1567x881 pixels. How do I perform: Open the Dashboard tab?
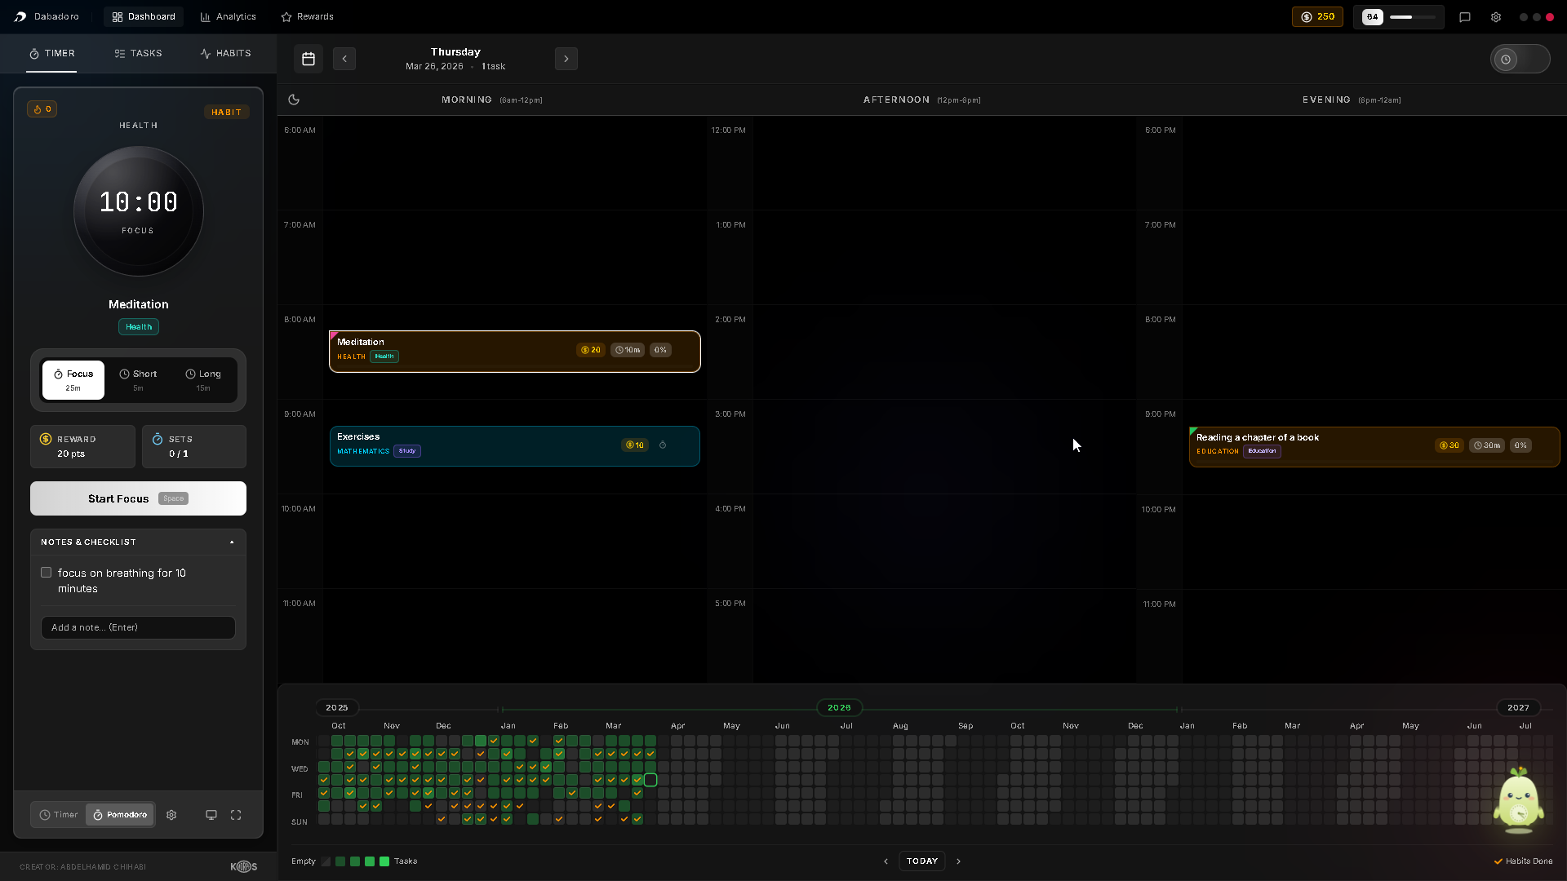click(144, 16)
